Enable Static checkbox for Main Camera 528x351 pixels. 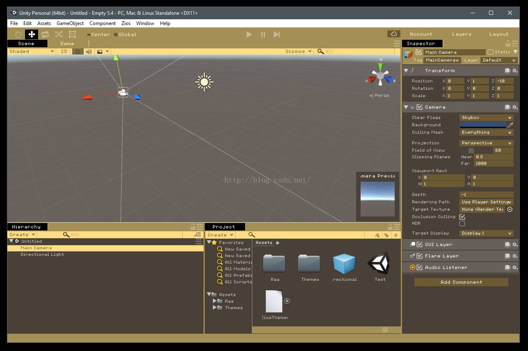pyautogui.click(x=490, y=52)
